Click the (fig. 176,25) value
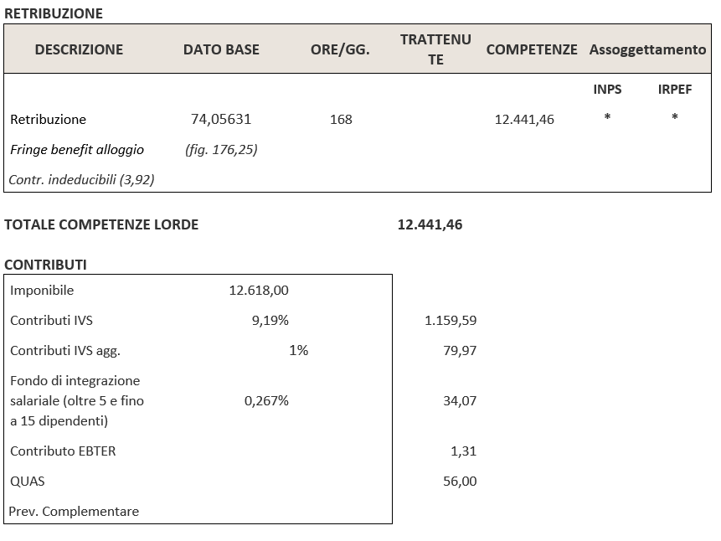721x541 pixels. [x=221, y=149]
